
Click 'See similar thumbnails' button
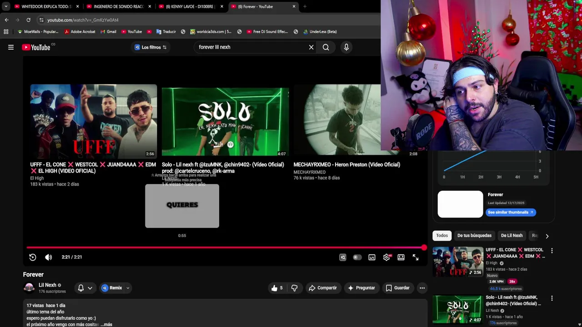click(x=511, y=212)
